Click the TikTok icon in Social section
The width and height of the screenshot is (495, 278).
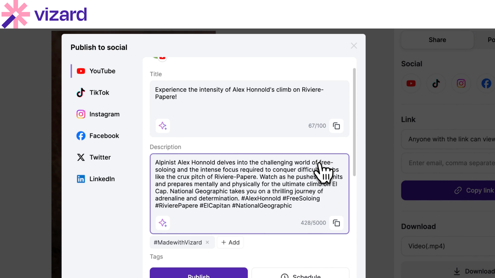[x=436, y=83]
